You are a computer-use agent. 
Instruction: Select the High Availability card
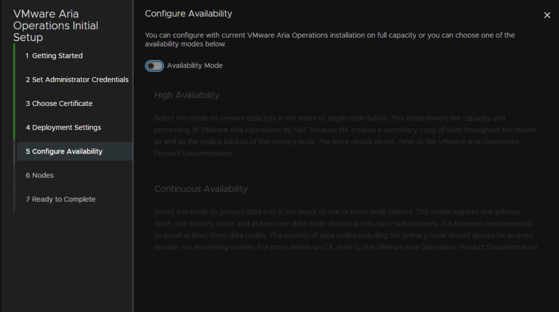pos(347,125)
